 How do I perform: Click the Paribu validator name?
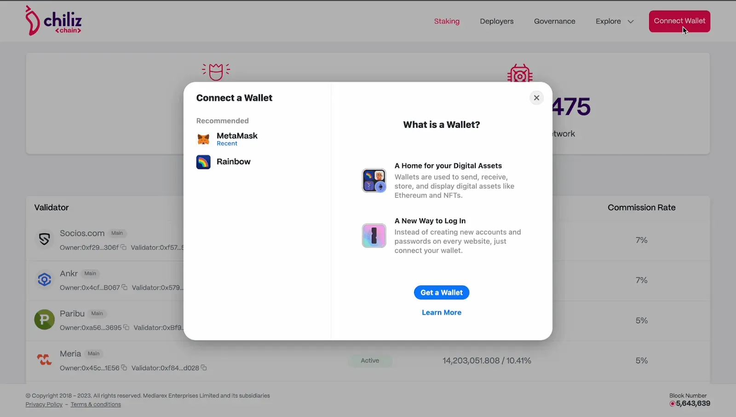[x=72, y=314]
